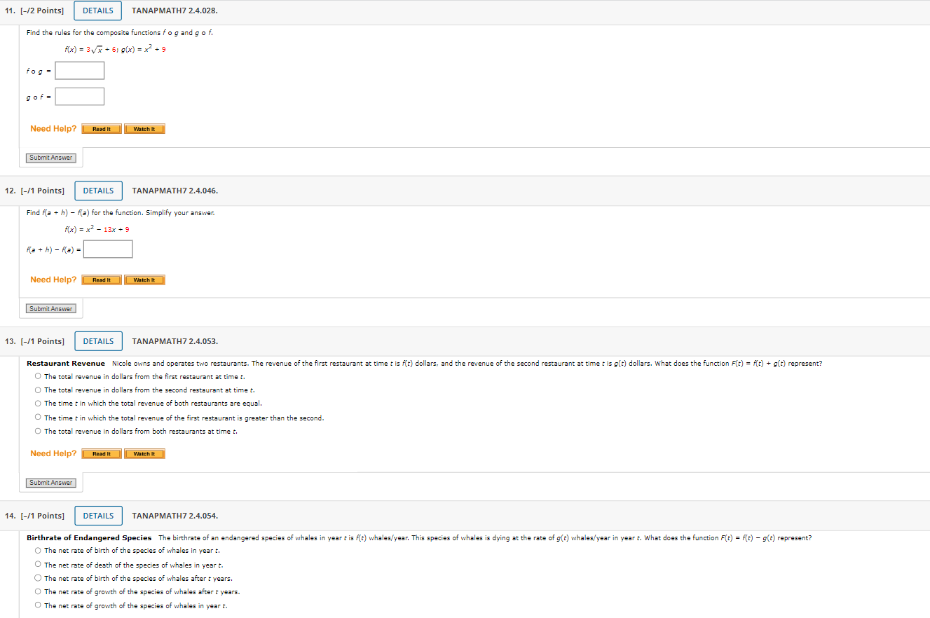
Task: Select total revenue from the first restaurant
Action: (x=38, y=377)
